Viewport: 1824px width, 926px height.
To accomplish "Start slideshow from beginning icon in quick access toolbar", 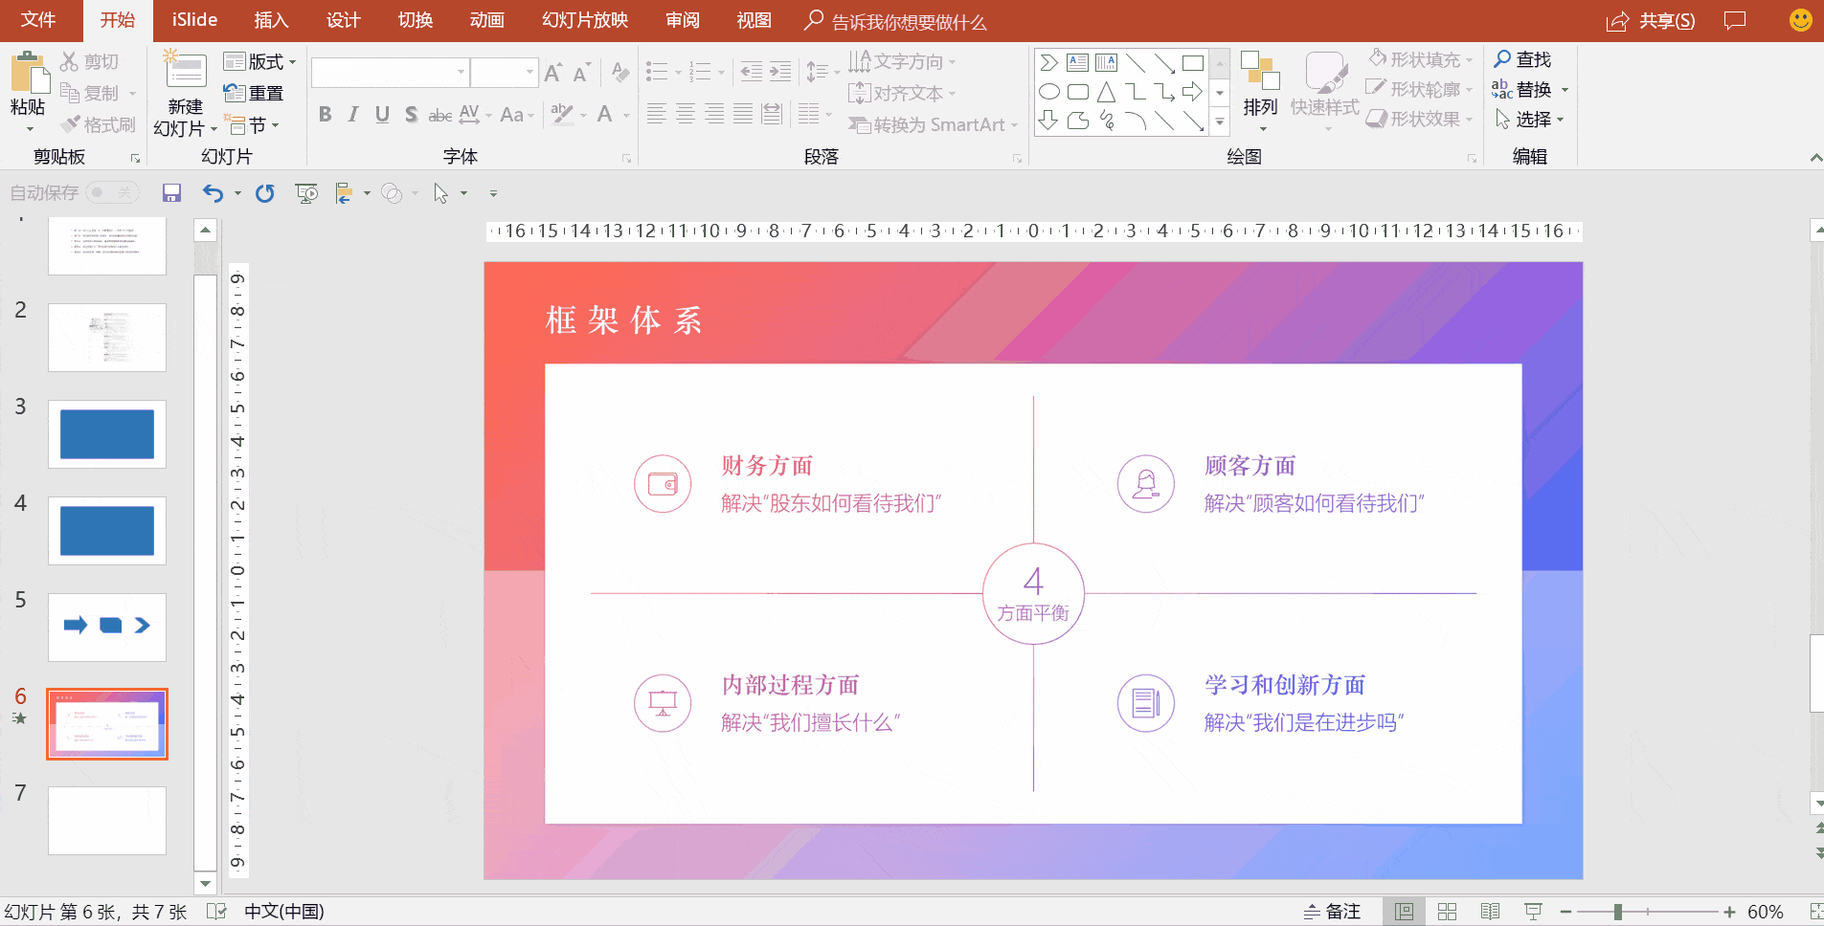I will 306,193.
